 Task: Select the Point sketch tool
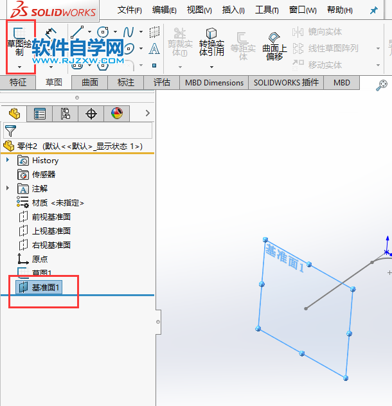pos(154,66)
